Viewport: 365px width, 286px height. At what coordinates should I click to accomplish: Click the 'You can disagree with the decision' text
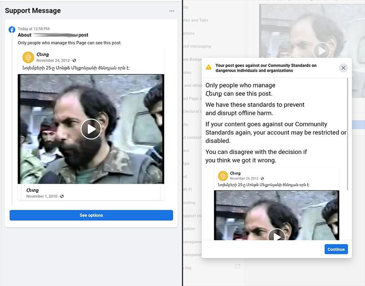pos(256,156)
